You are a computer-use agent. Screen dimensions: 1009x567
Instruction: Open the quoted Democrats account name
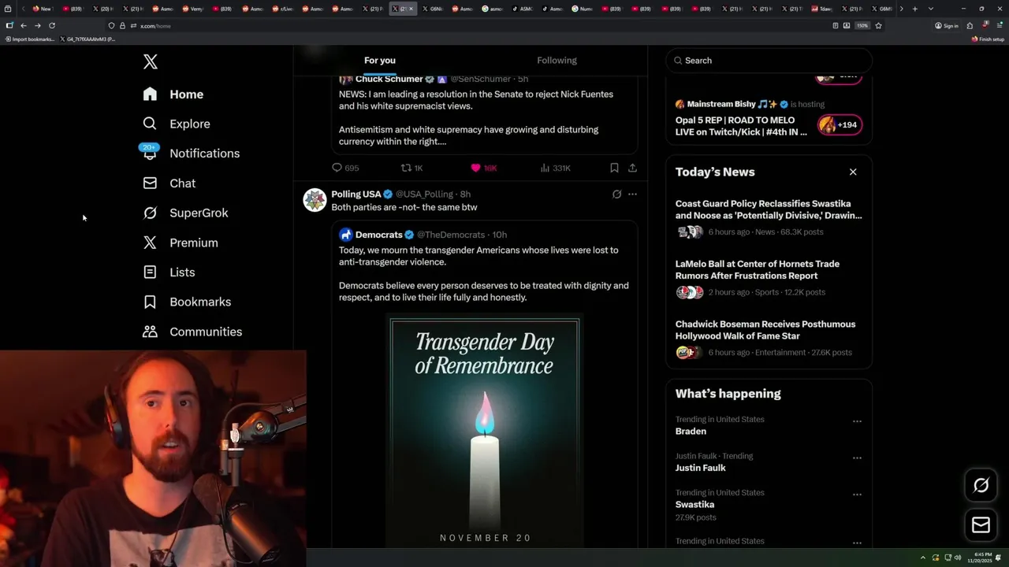click(x=378, y=235)
